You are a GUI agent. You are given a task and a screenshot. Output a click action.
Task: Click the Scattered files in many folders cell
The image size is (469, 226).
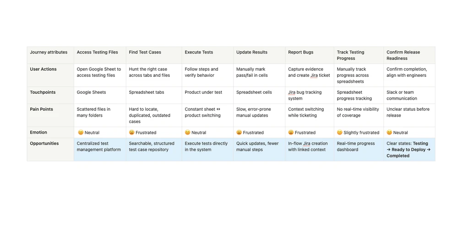click(100, 115)
